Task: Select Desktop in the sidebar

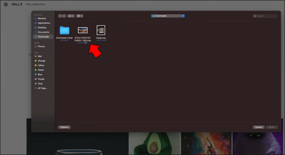Action: click(x=42, y=27)
